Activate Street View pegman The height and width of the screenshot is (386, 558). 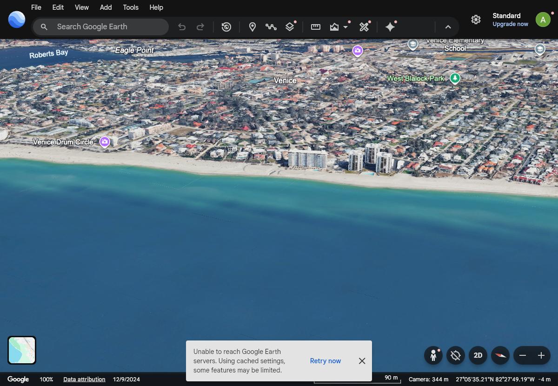pos(433,355)
